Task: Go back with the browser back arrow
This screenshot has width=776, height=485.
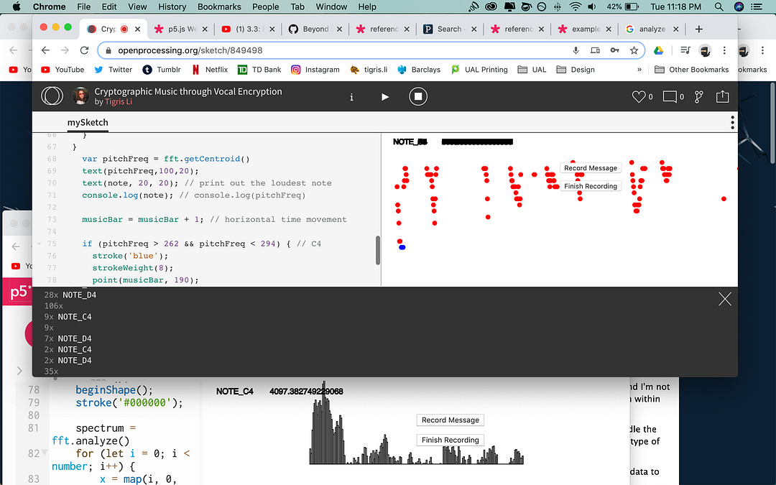Action: click(45, 50)
